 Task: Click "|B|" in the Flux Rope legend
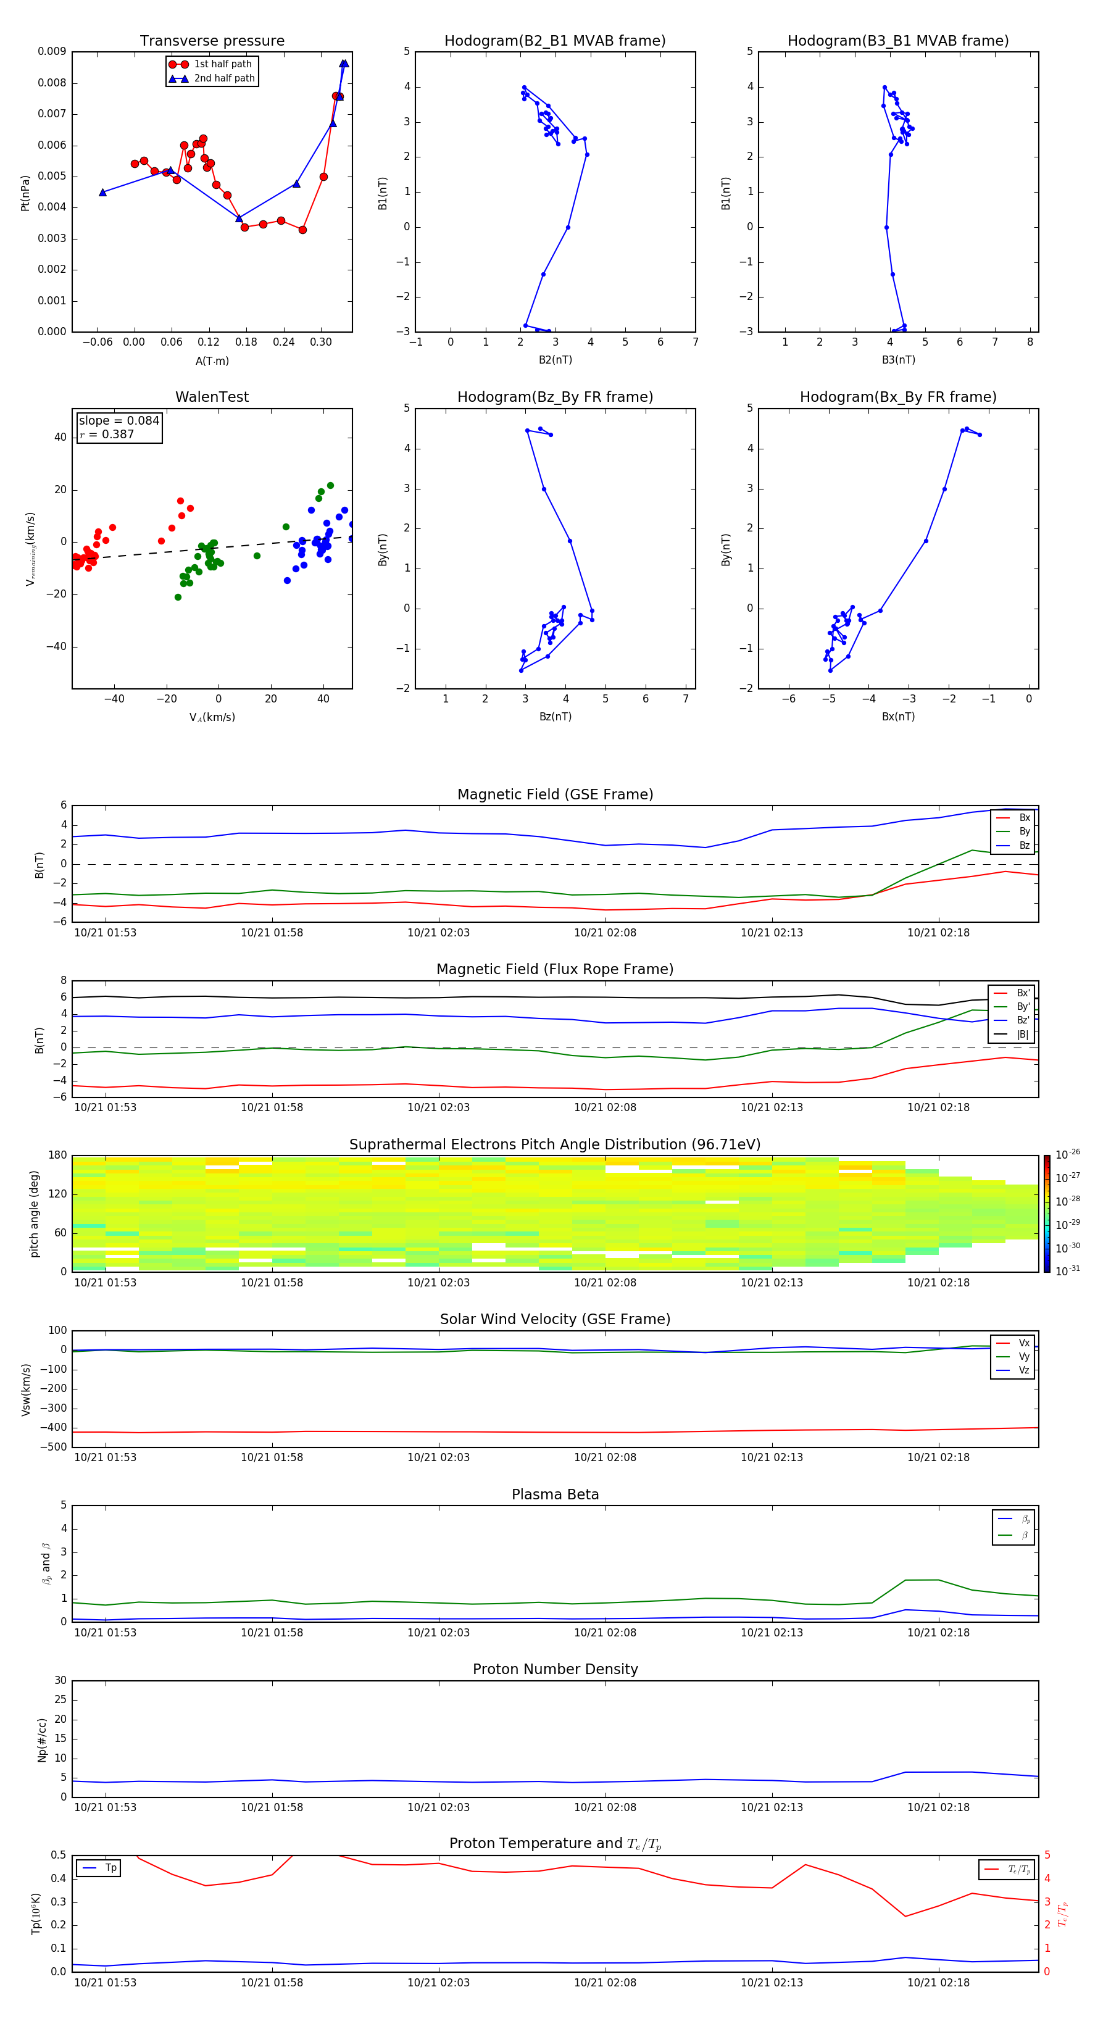tap(1023, 1035)
